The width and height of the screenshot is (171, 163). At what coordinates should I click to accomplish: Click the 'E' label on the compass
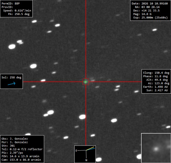[x=76, y=151]
